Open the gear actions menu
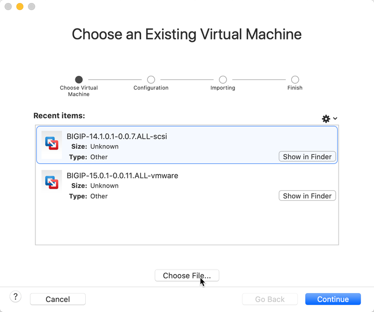Screen dimensions: 374x312 click(329, 119)
